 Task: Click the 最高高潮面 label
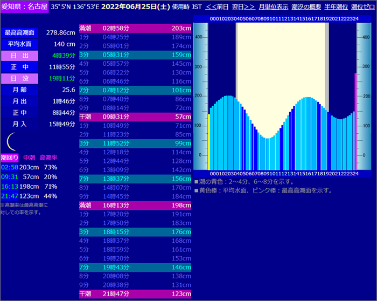[19, 33]
